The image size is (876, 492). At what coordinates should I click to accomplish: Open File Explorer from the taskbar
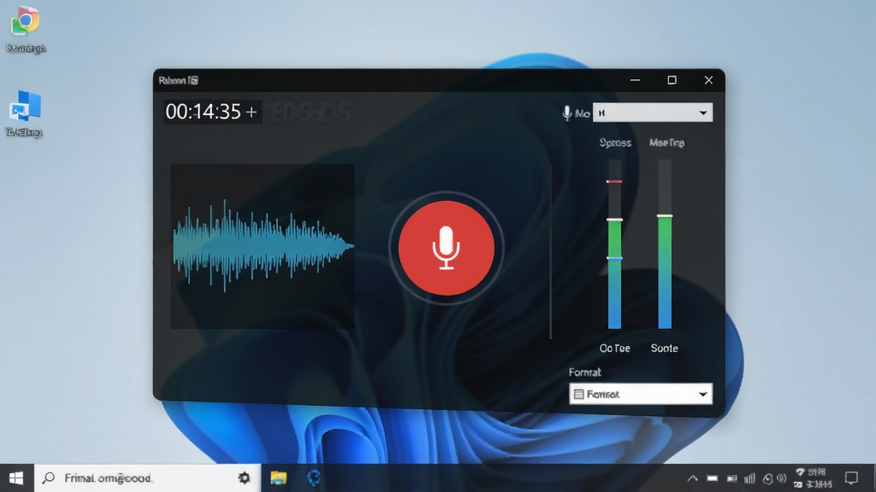click(278, 478)
